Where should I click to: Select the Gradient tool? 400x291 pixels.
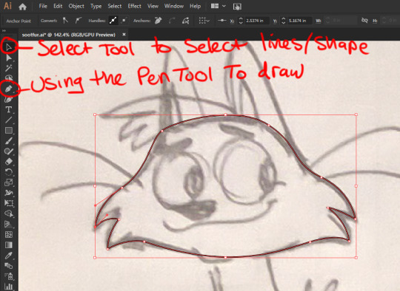click(9, 245)
